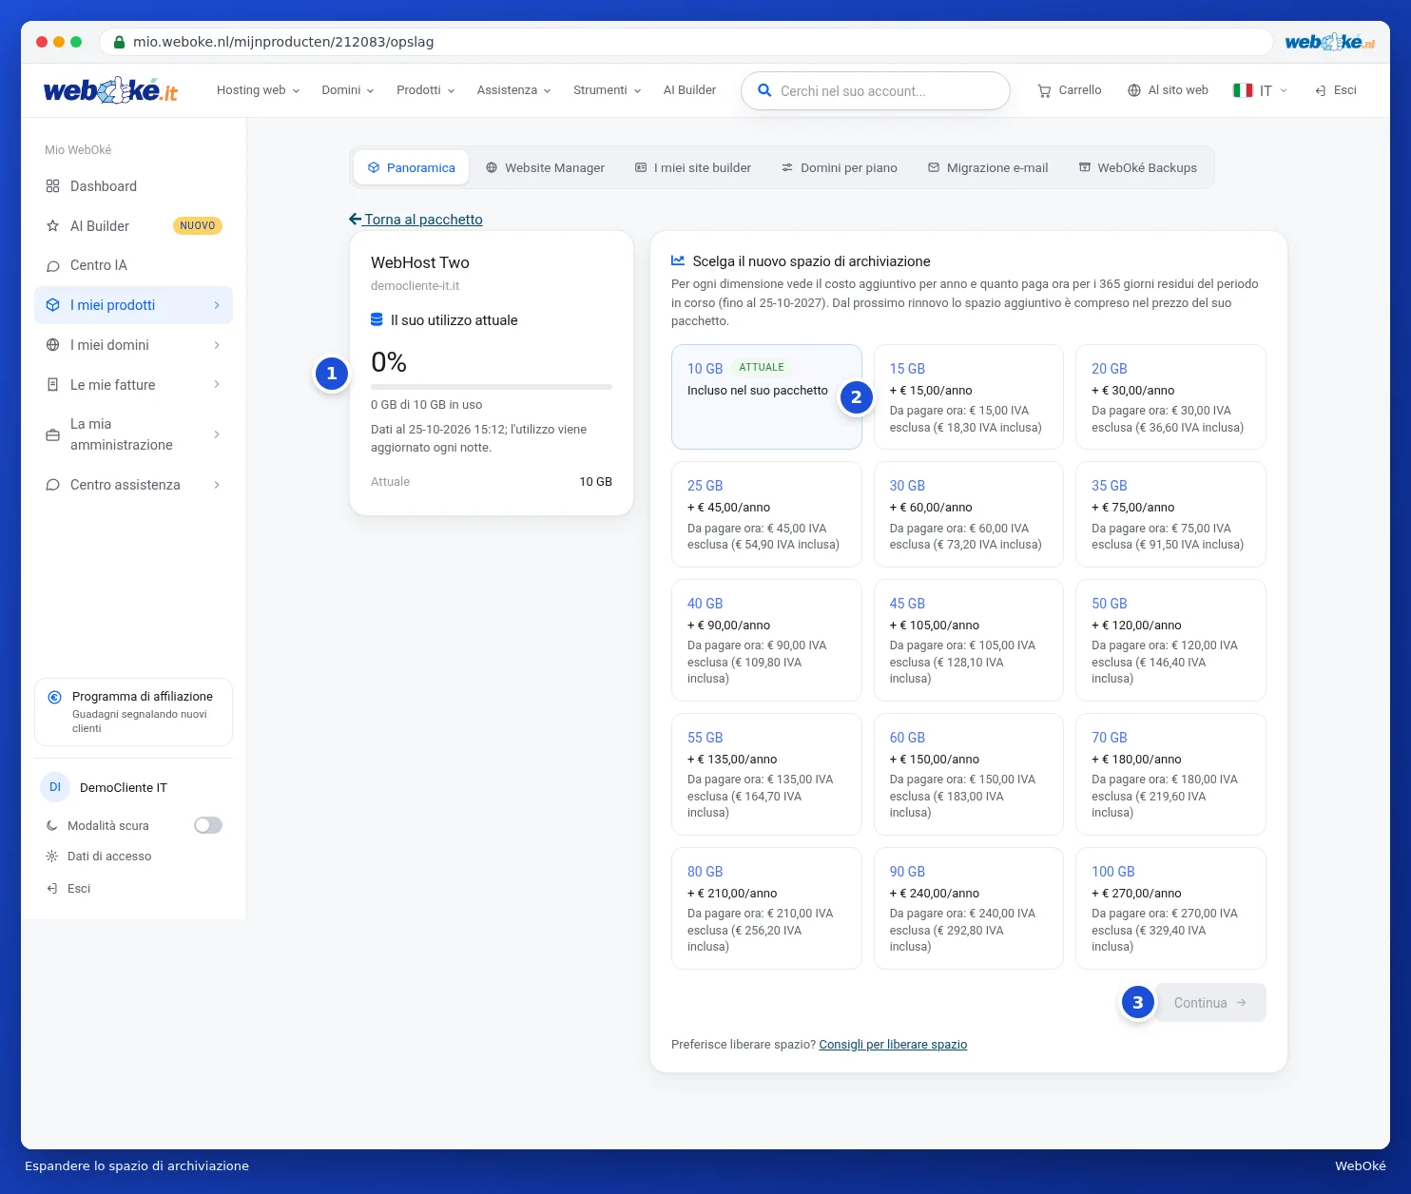This screenshot has height=1194, width=1411.
Task: Click the Al sito web globe icon
Action: click(1133, 90)
